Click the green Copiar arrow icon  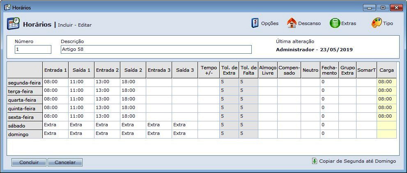click(315, 161)
